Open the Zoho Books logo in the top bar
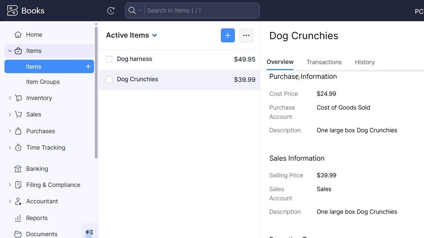 [x=12, y=10]
